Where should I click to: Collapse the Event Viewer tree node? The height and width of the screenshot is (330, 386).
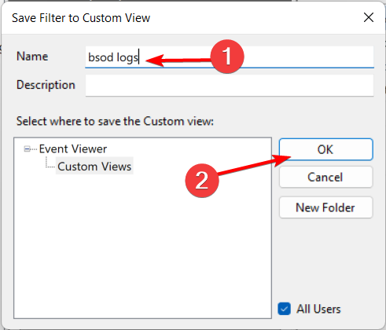(x=27, y=149)
